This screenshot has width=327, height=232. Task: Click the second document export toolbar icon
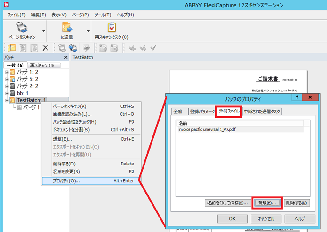click(x=114, y=48)
